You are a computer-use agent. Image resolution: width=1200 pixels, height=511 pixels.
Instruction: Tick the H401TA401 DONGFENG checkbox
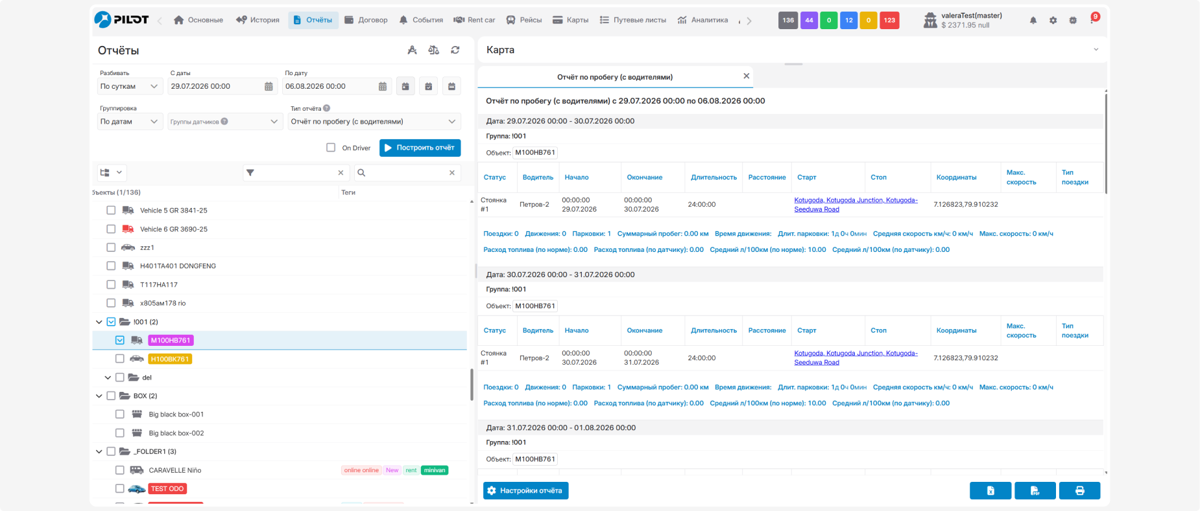[111, 266]
